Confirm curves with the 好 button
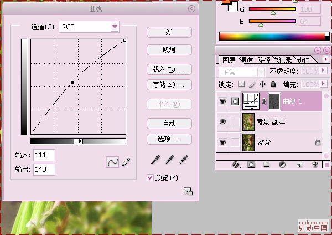The image size is (332, 235). (x=169, y=32)
